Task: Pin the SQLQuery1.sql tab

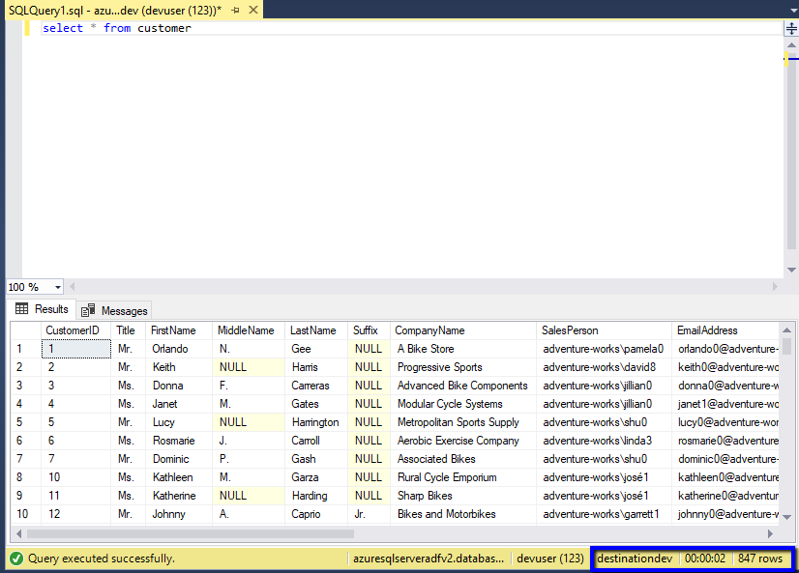Action: coord(236,10)
